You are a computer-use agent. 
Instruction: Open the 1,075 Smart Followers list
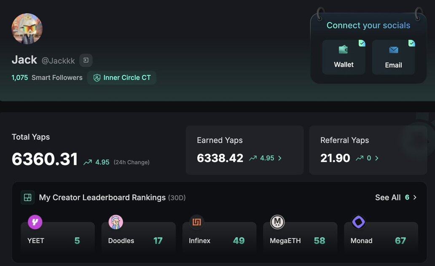[47, 78]
